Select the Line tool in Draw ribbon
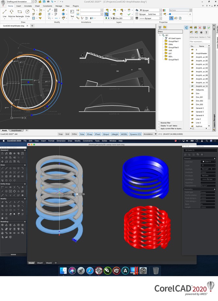 (x=5, y=13)
